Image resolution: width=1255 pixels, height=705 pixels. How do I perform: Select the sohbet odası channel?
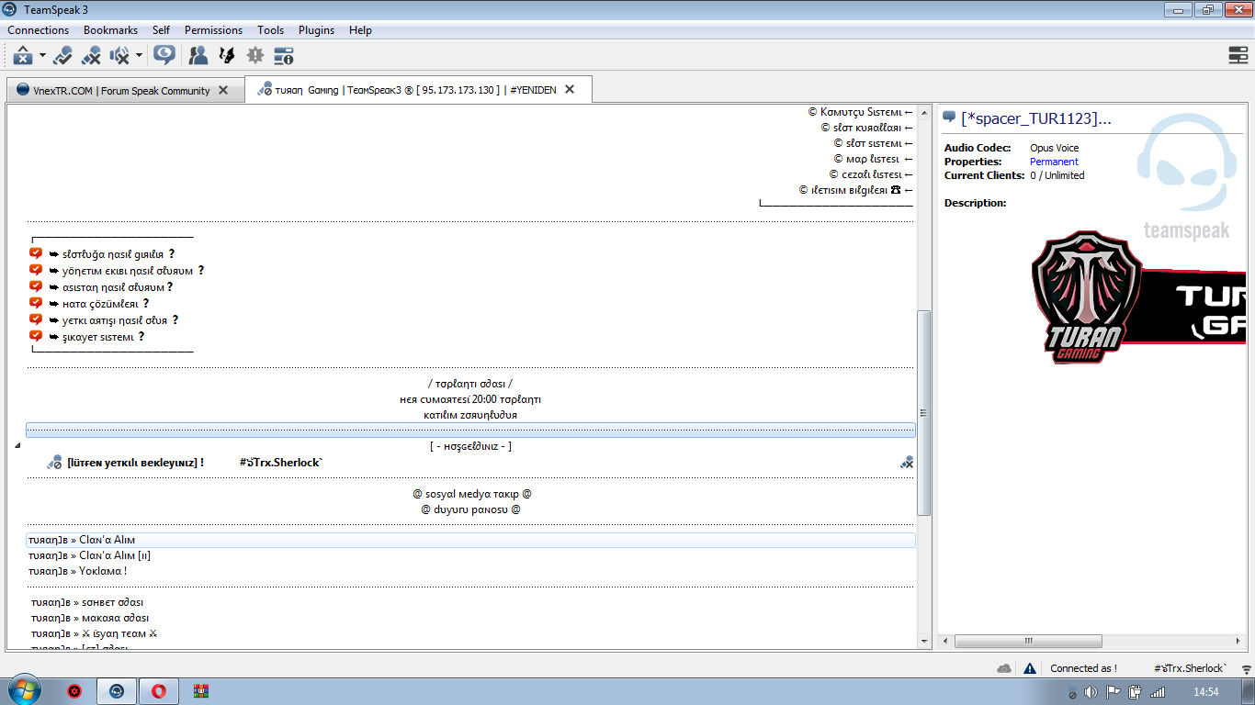(x=87, y=602)
